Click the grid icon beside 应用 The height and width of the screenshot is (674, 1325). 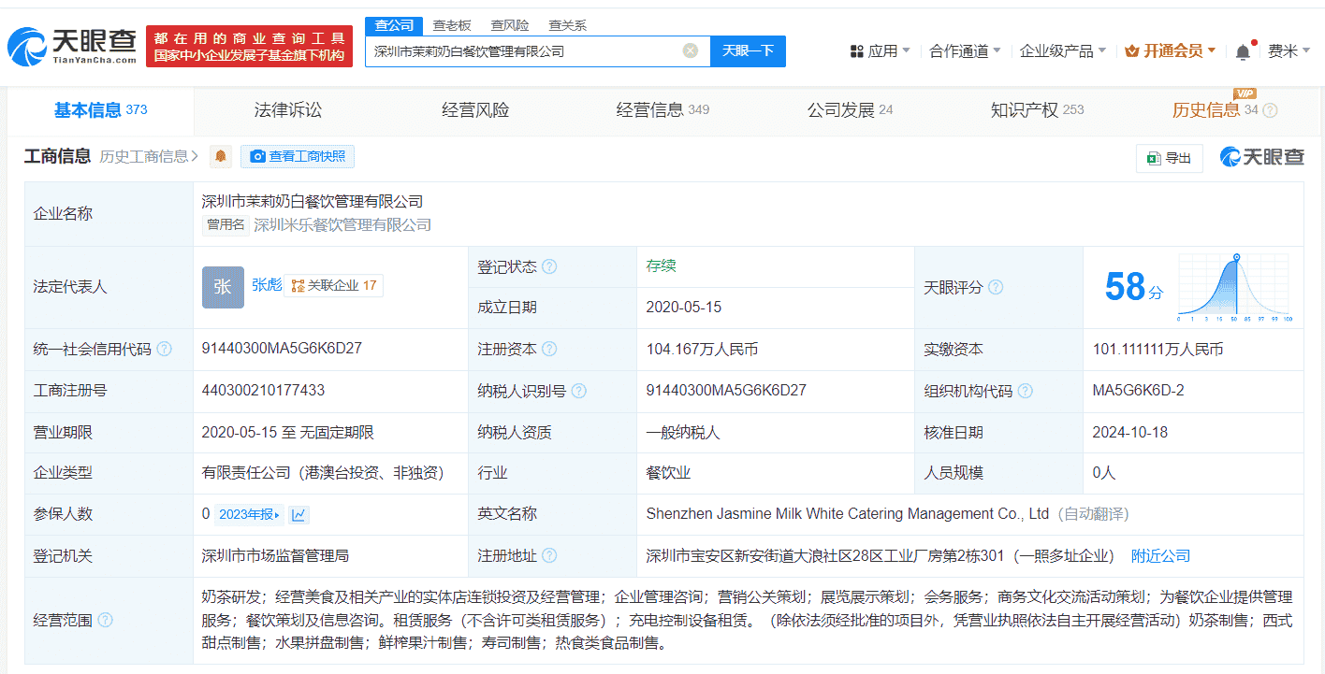click(858, 50)
